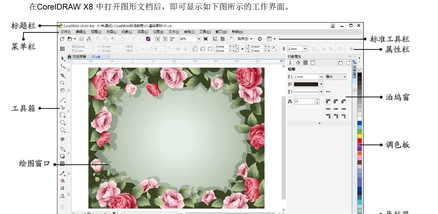438x214 pixels.
Task: Select the Crop tool
Action: coord(62,75)
